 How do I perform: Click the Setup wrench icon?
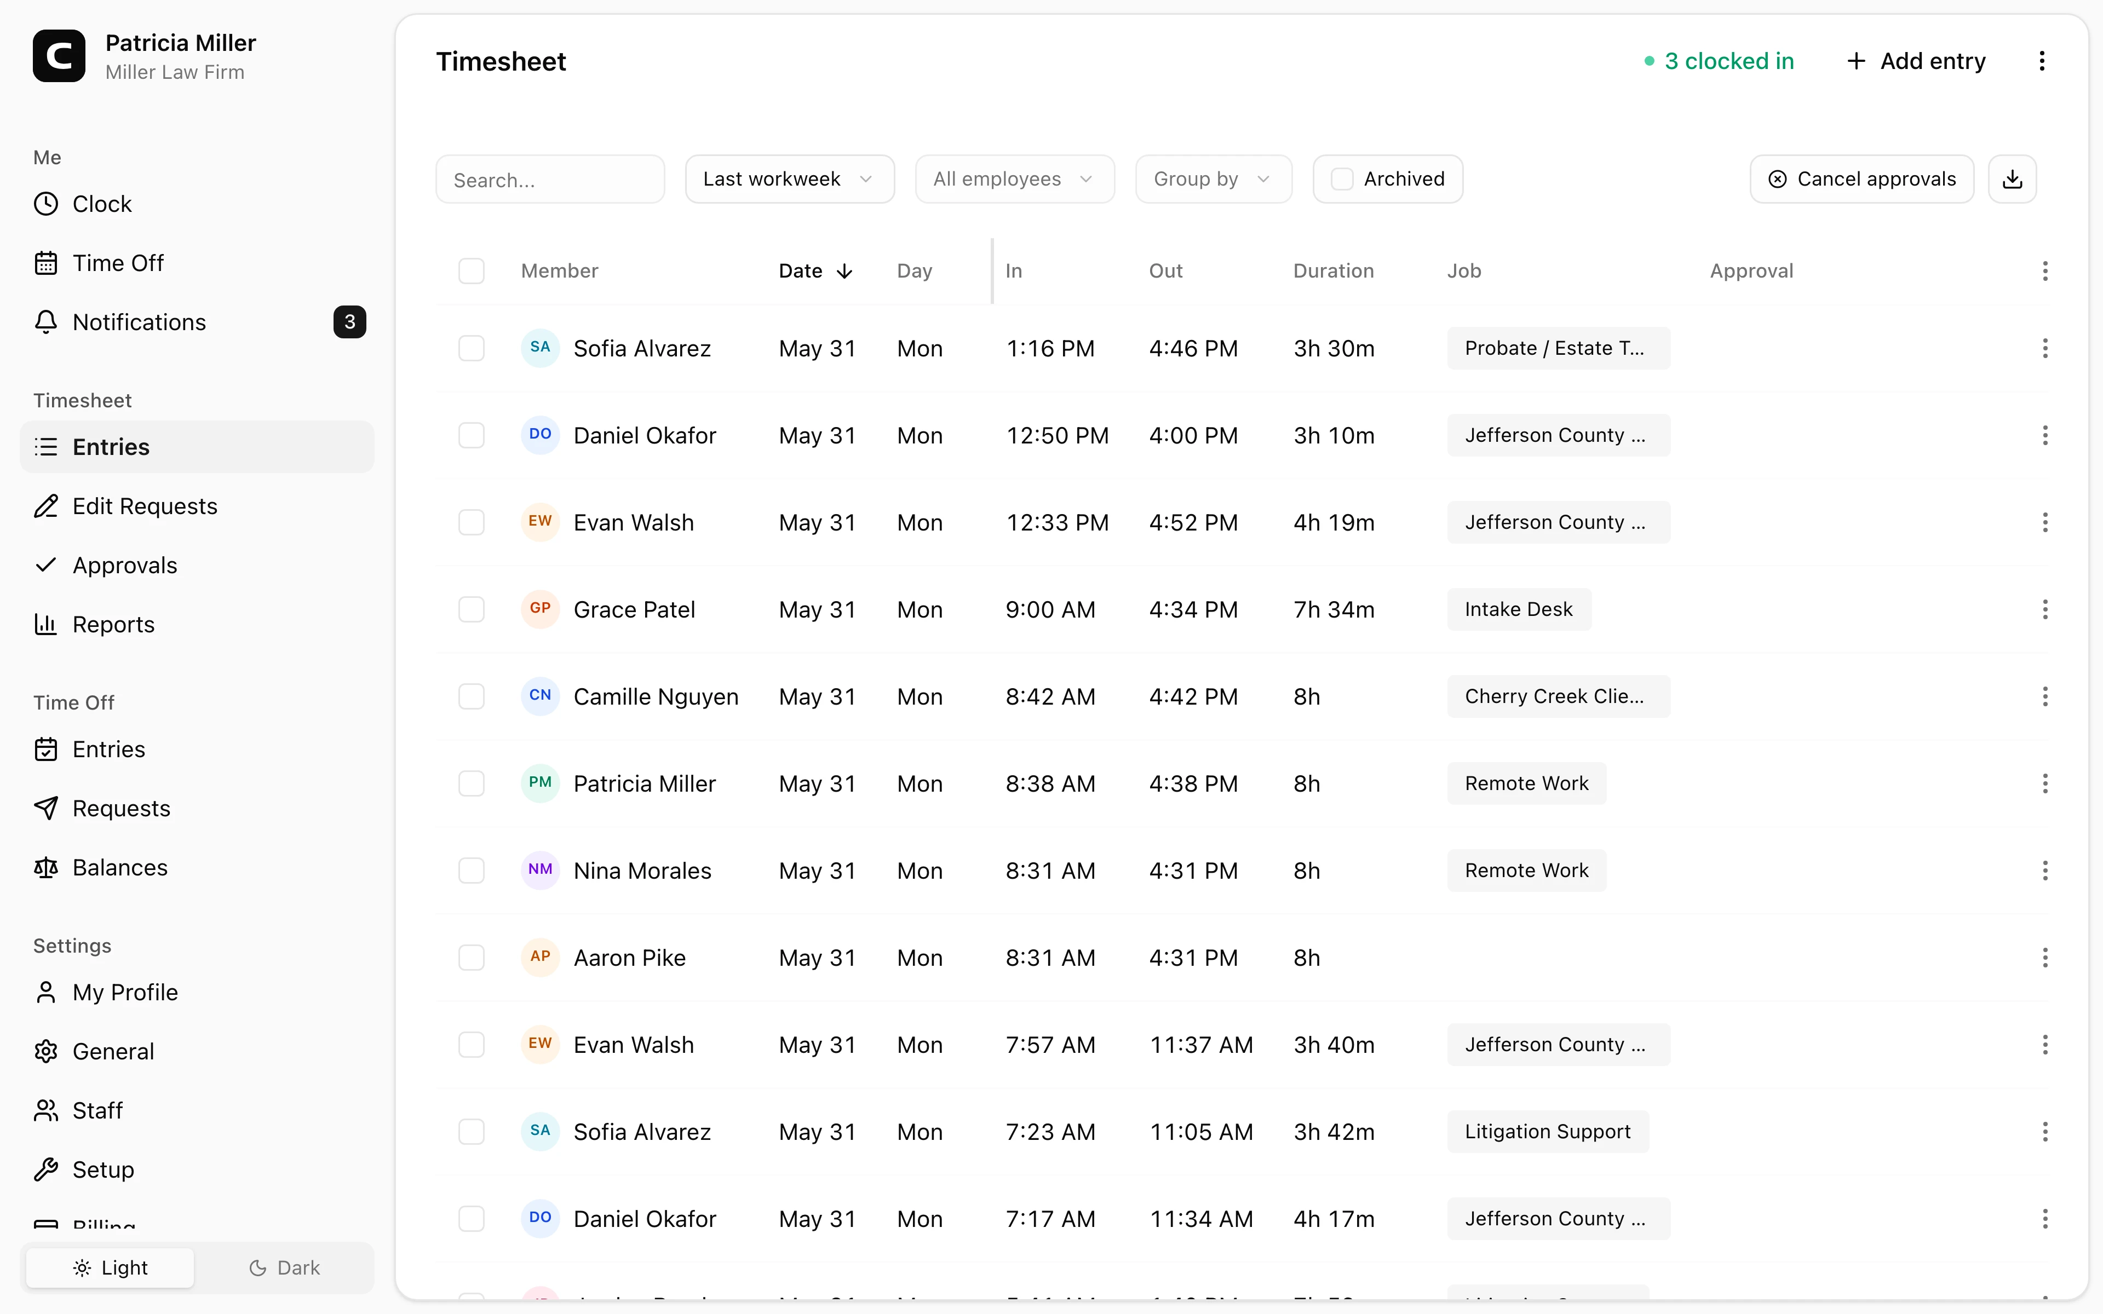click(46, 1170)
